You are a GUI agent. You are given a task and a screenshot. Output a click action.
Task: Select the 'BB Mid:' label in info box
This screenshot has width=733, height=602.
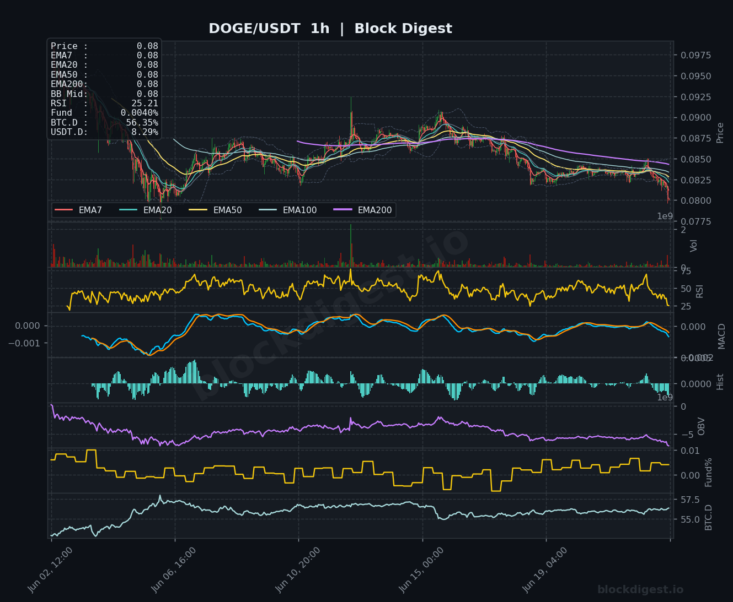(69, 94)
